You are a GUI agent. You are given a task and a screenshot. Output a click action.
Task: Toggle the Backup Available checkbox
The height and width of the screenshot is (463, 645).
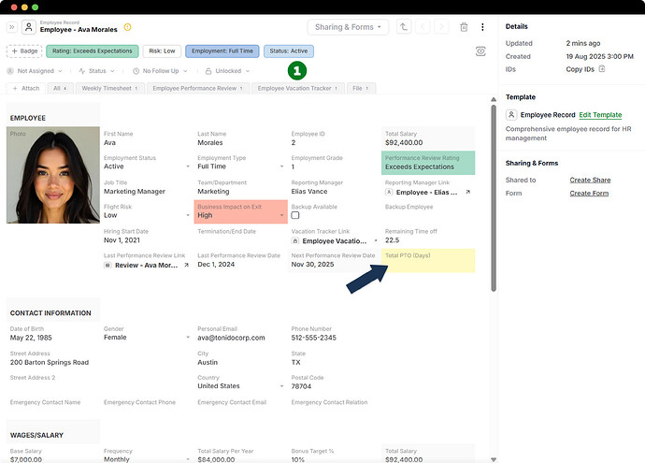coord(295,215)
